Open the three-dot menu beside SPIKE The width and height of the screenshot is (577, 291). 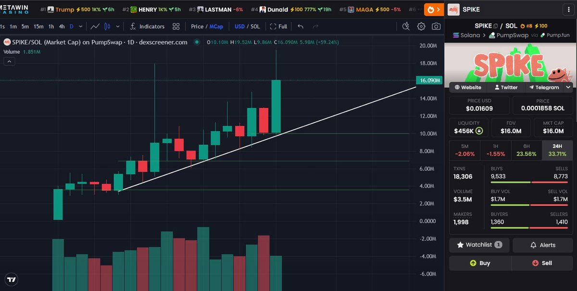[568, 10]
